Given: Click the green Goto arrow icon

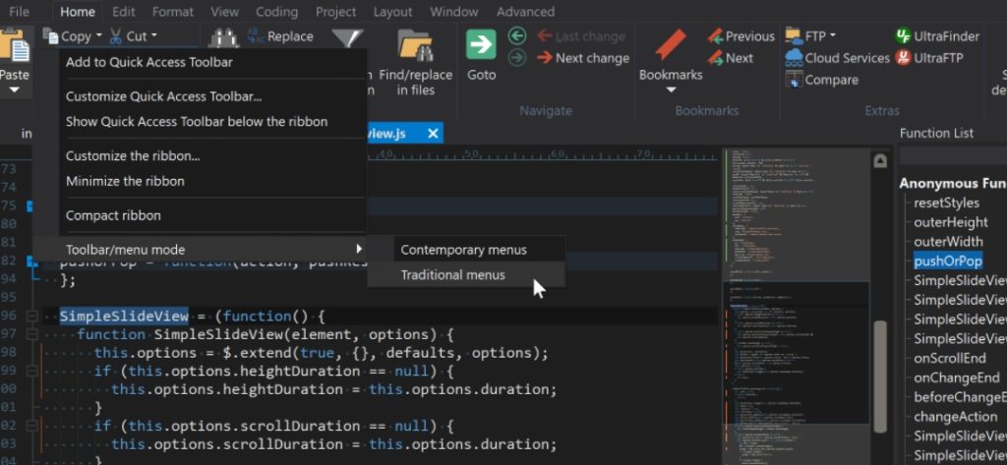Looking at the screenshot, I should point(481,45).
